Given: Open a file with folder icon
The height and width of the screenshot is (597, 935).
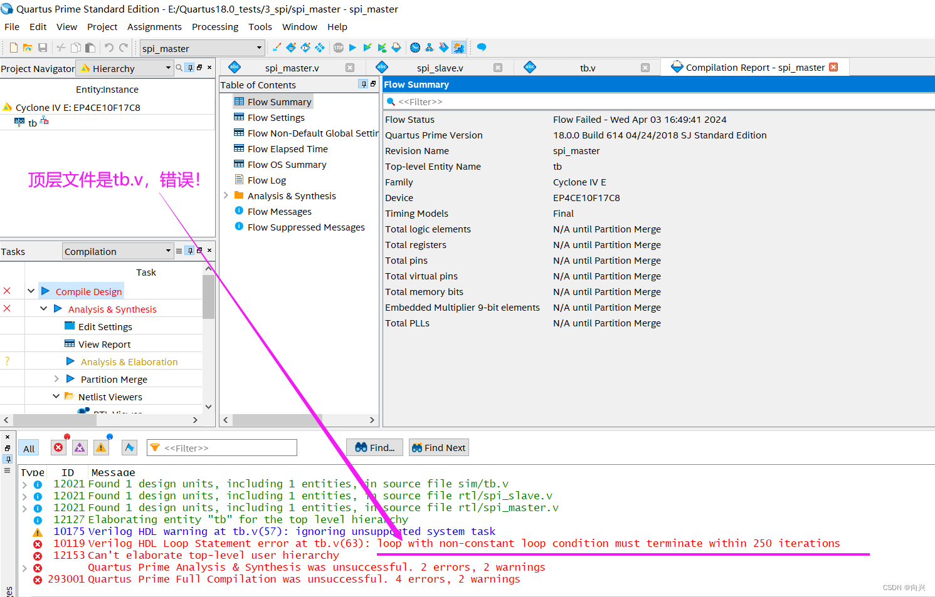Looking at the screenshot, I should pyautogui.click(x=28, y=48).
